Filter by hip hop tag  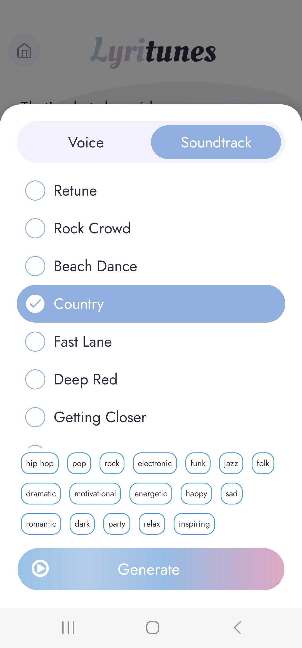[x=40, y=463]
